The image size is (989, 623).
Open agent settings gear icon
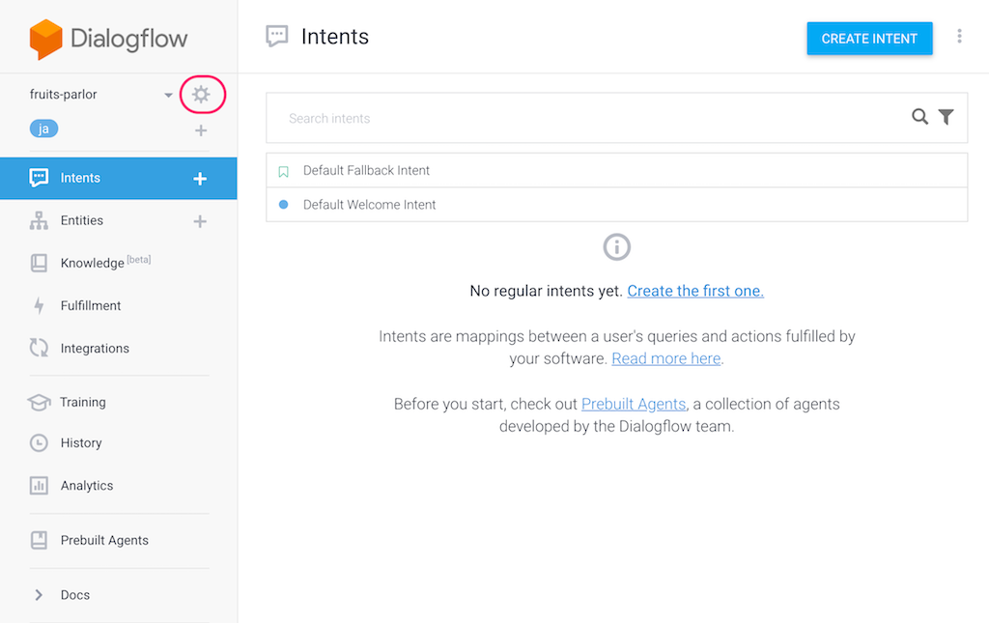[x=201, y=95]
